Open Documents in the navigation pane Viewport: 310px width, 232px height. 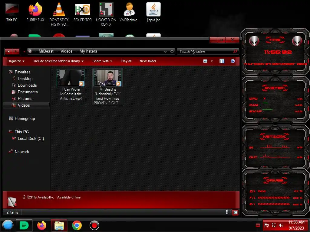point(28,92)
